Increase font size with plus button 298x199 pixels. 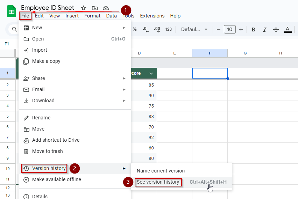241,29
